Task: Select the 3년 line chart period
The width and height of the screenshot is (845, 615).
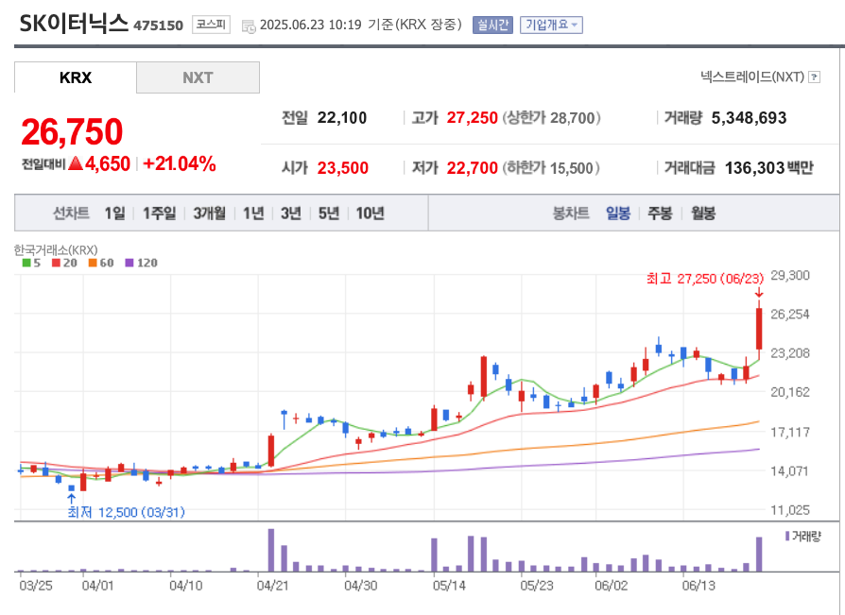Action: coord(291,214)
